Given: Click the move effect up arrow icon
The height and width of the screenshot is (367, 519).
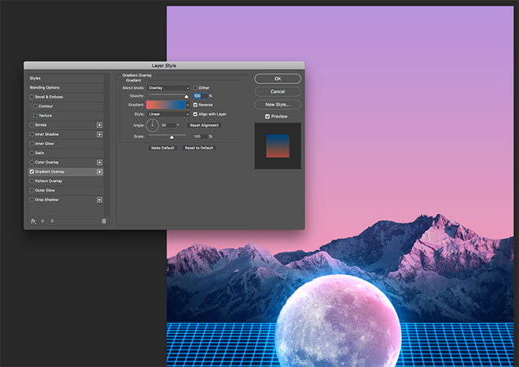Looking at the screenshot, I should coord(42,221).
